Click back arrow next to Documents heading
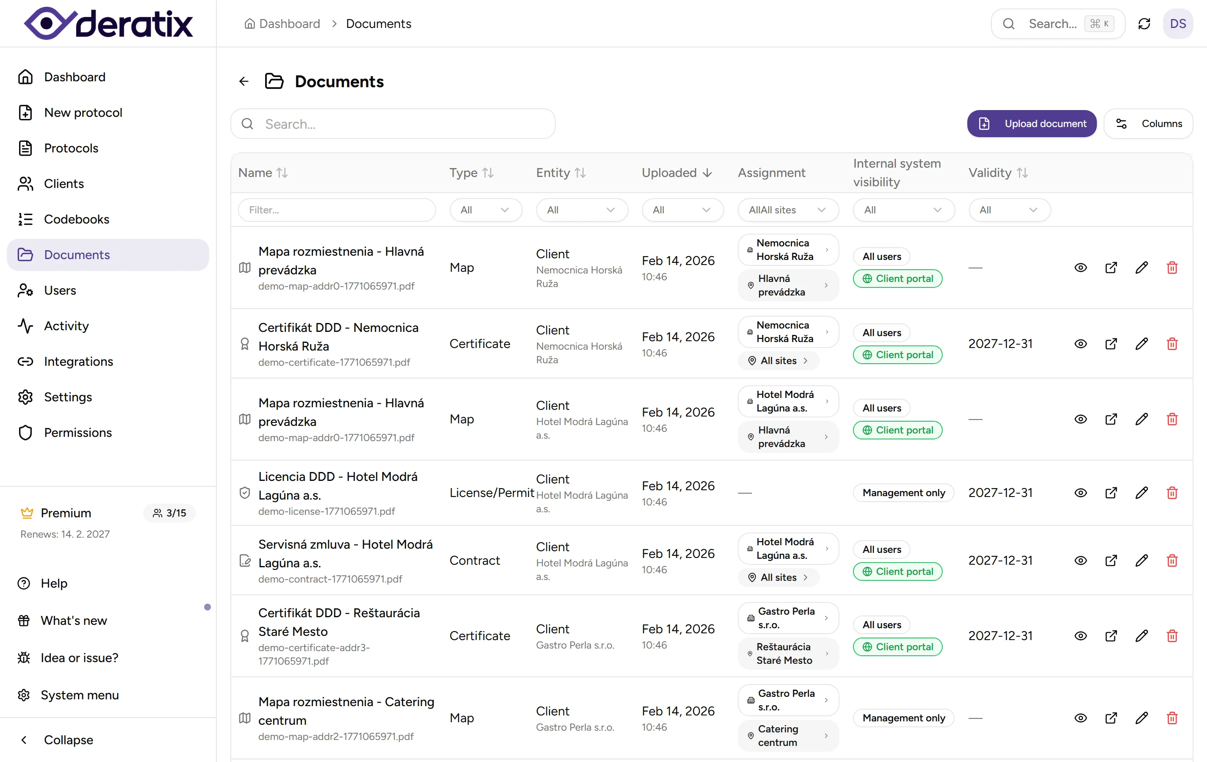The image size is (1207, 762). tap(244, 81)
